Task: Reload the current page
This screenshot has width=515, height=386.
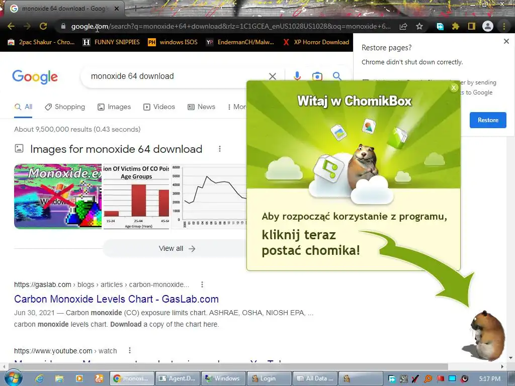Action: coord(43,26)
